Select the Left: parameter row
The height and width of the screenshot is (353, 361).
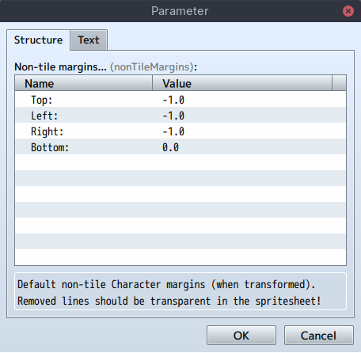pyautogui.click(x=180, y=115)
